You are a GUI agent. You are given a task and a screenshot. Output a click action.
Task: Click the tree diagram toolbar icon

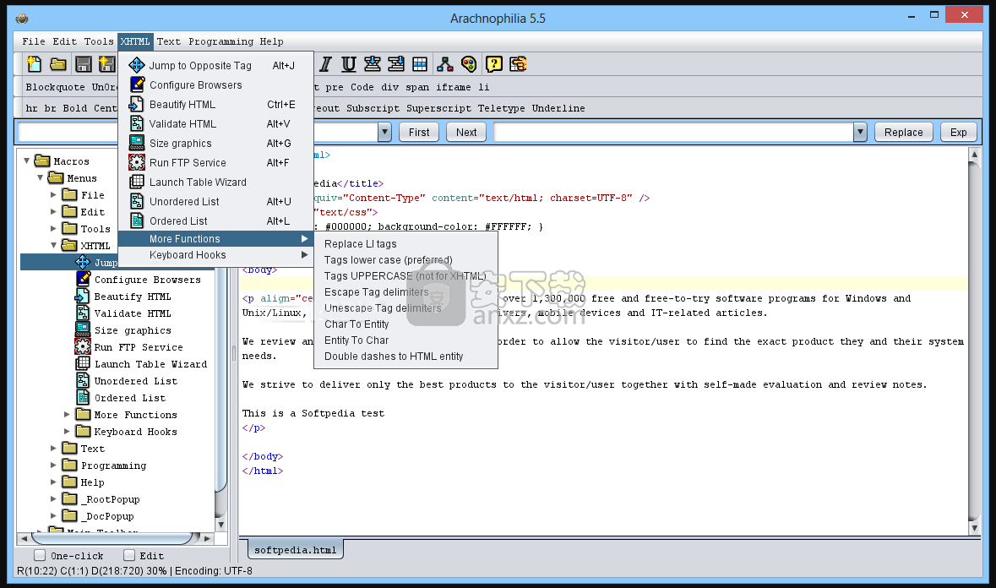[445, 64]
